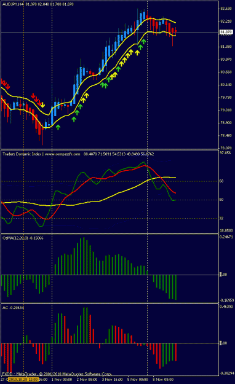Select the 0.46393 AC scale maximum
This screenshot has height=384, width=235.
click(226, 307)
